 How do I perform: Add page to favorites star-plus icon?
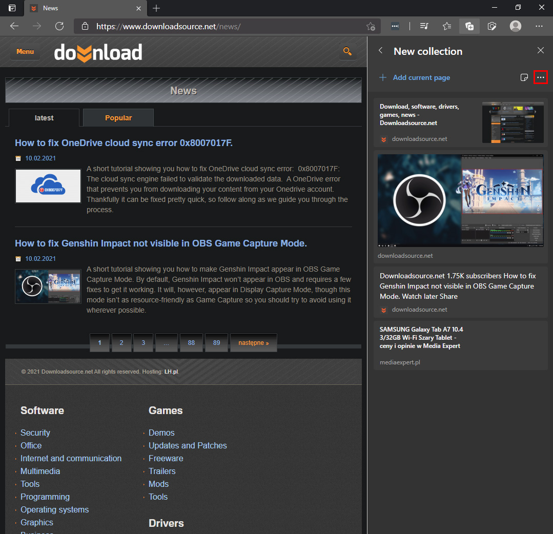click(371, 26)
